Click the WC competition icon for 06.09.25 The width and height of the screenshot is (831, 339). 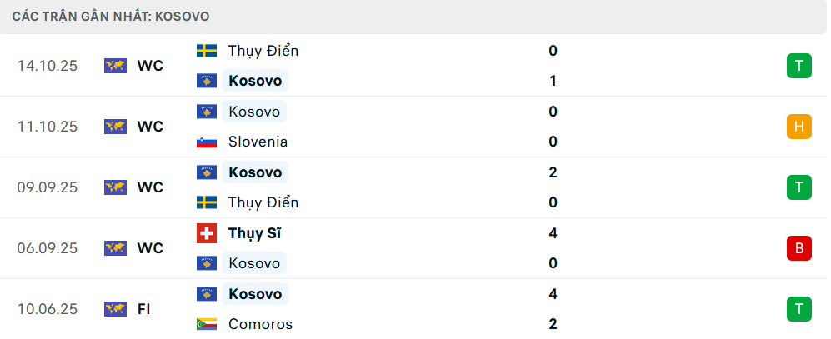pos(115,248)
